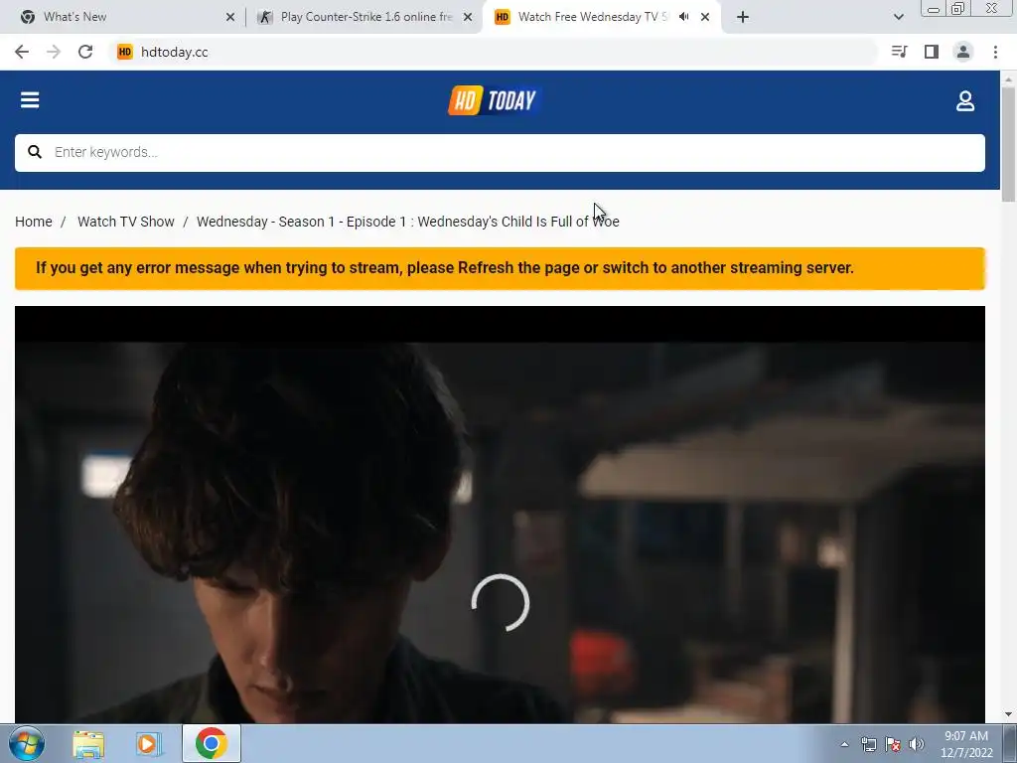The width and height of the screenshot is (1017, 763).
Task: Open the volume speaker icon in the tray
Action: point(917,744)
